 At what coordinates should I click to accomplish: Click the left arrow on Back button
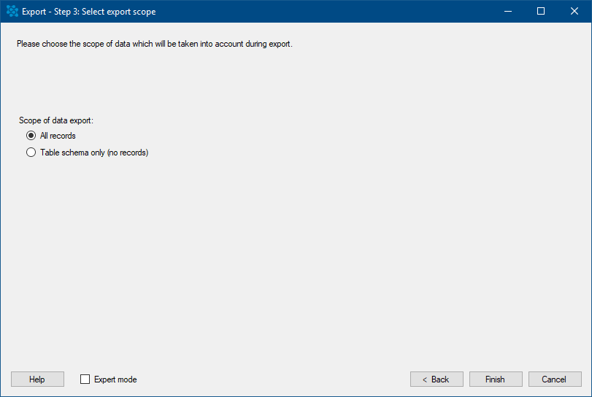tap(425, 379)
